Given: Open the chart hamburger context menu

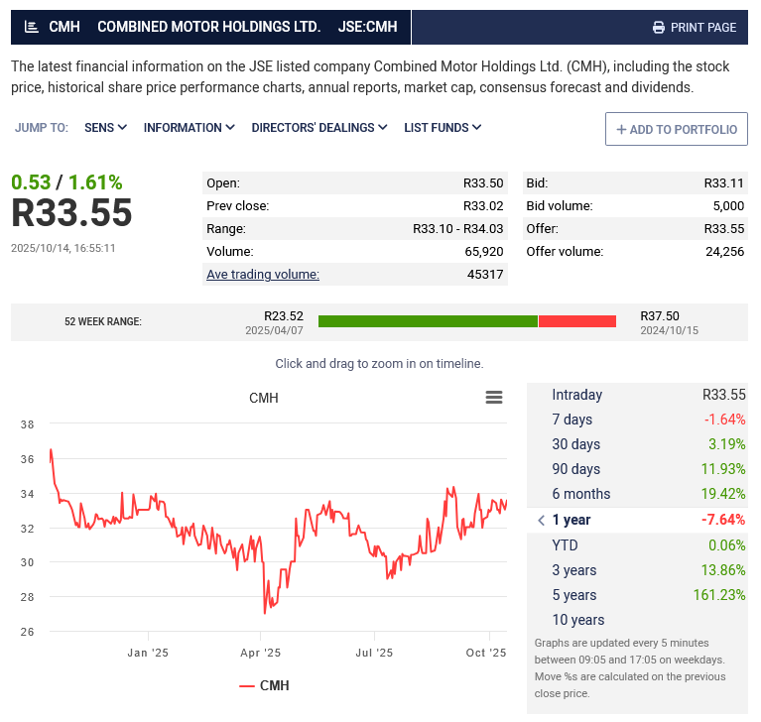Looking at the screenshot, I should click(494, 398).
